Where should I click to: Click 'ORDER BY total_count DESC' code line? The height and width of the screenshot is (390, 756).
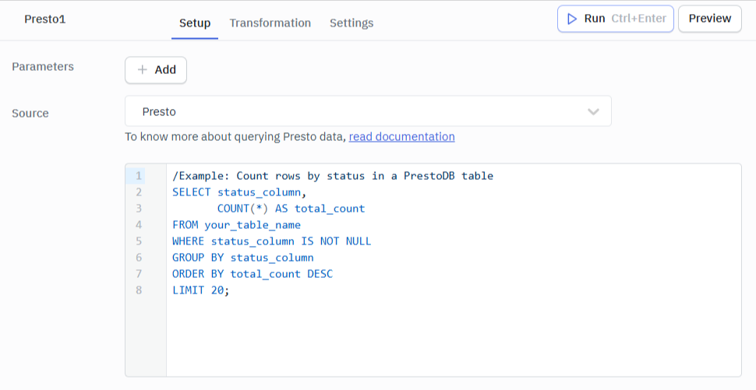[253, 274]
